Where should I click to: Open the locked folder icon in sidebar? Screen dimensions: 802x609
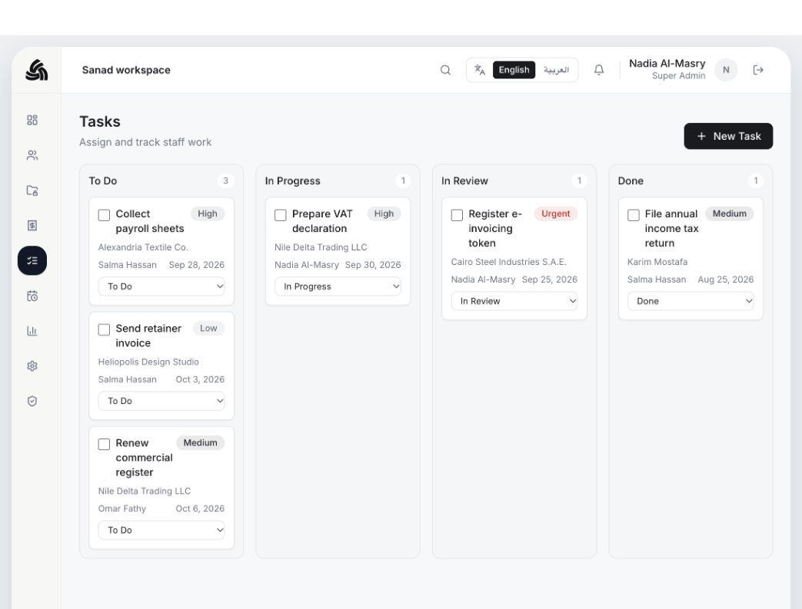click(x=32, y=190)
